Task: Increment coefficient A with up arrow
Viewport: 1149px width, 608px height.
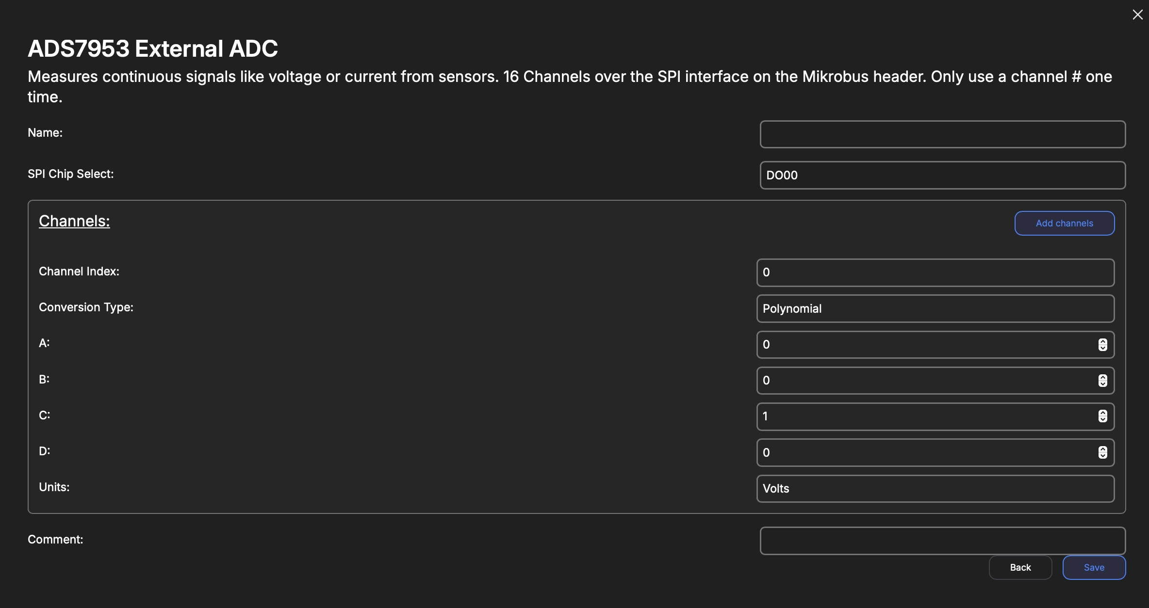Action: tap(1103, 341)
